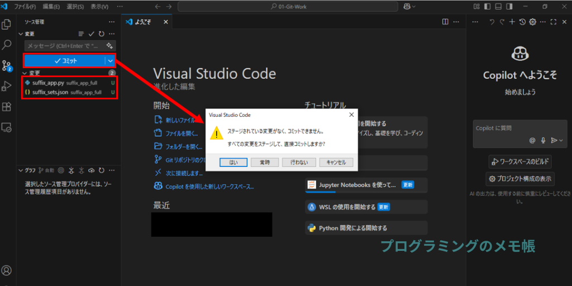Collapse the グラフ section
This screenshot has height=286, width=572.
click(21, 170)
